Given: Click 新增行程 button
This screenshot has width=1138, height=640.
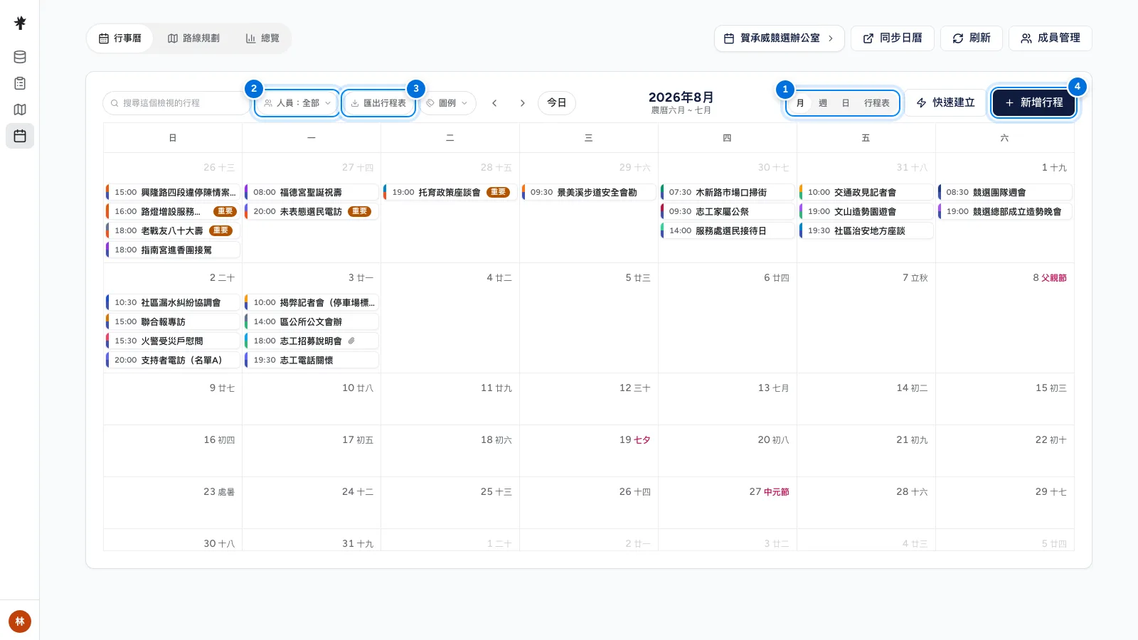Looking at the screenshot, I should pos(1033,103).
